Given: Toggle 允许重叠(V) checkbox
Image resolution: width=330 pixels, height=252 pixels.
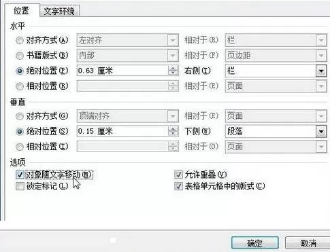Looking at the screenshot, I should point(178,175).
